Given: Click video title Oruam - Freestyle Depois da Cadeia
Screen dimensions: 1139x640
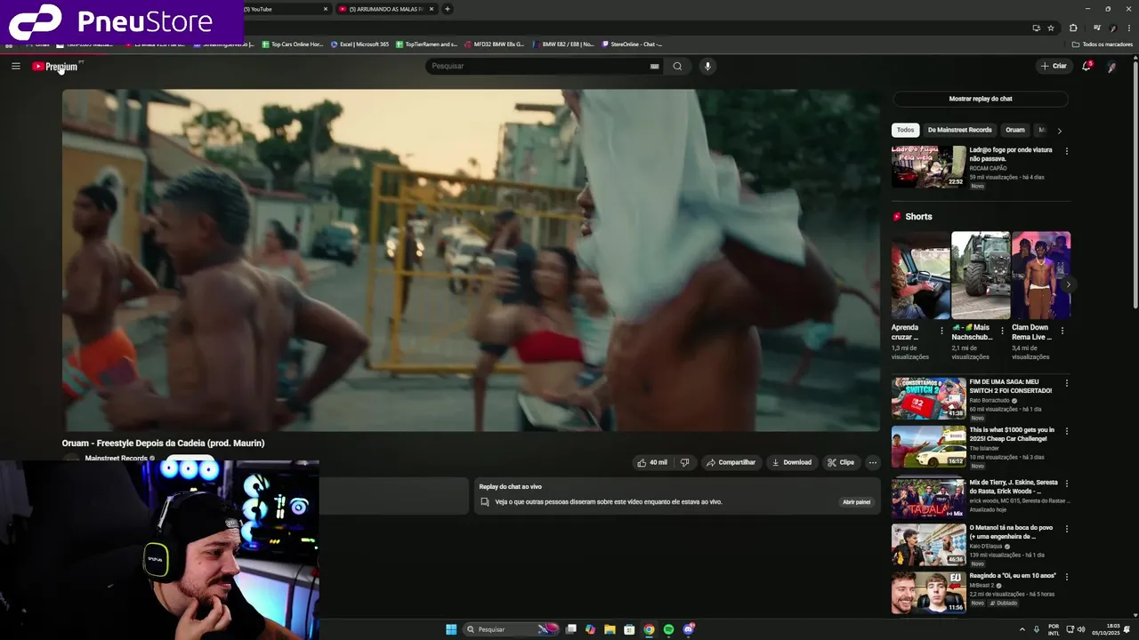Looking at the screenshot, I should click(163, 443).
